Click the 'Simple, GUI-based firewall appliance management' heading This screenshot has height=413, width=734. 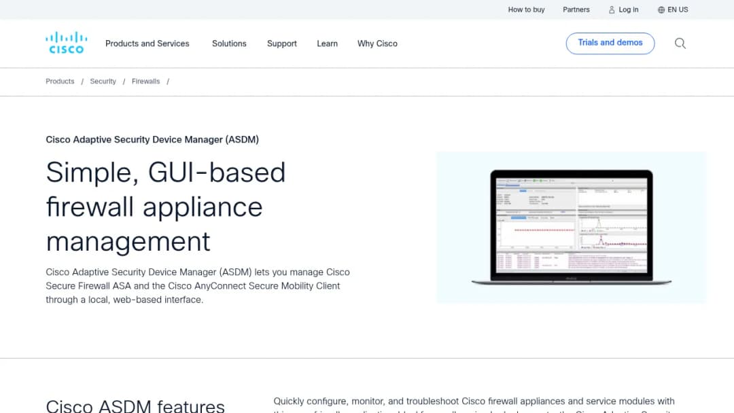(166, 206)
